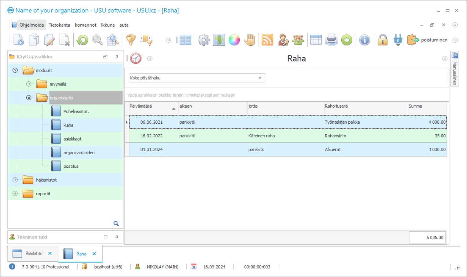Open the color wheel picker icon

click(x=234, y=40)
